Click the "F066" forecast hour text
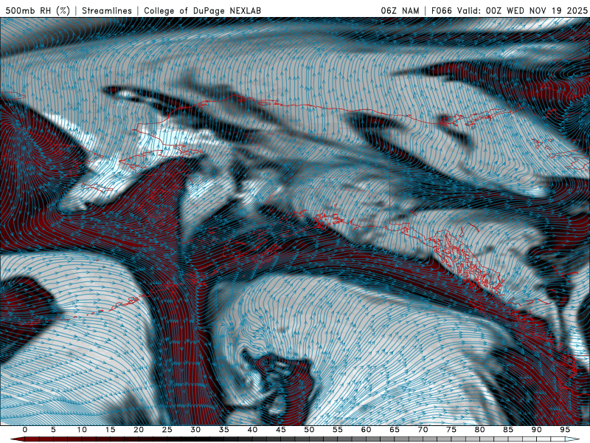The height and width of the screenshot is (443, 590). (442, 11)
